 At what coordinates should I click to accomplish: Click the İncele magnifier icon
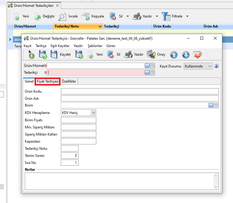click(62, 16)
